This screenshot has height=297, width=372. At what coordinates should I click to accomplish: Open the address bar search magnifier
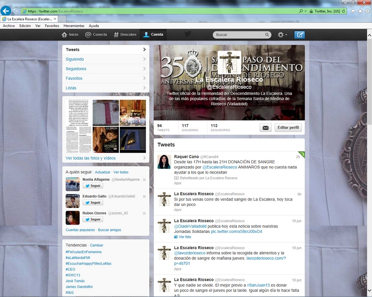301,11
